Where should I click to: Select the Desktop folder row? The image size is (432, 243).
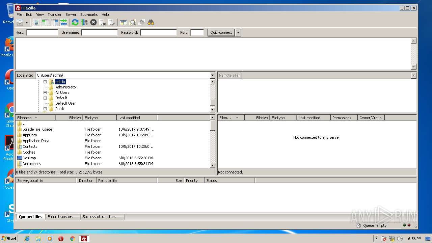113,158
